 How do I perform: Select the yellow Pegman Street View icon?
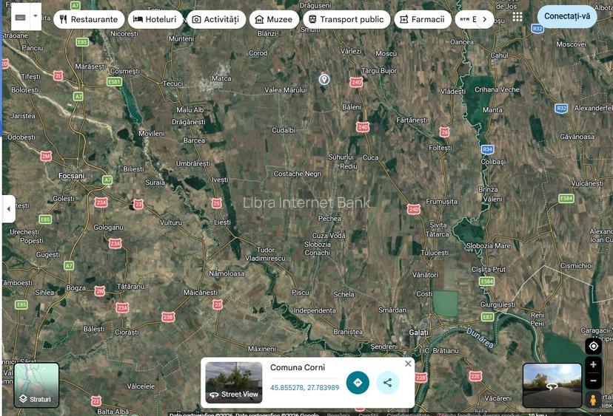tap(592, 399)
